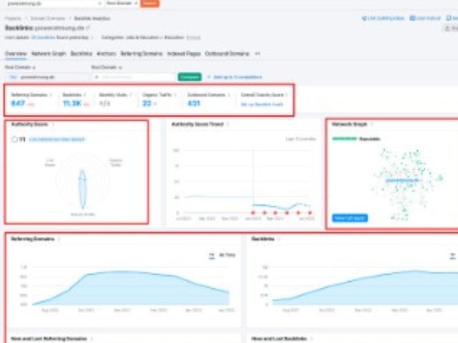Expand the second Root Domain dropdown
This screenshot has width=458, height=343.
pos(107,67)
